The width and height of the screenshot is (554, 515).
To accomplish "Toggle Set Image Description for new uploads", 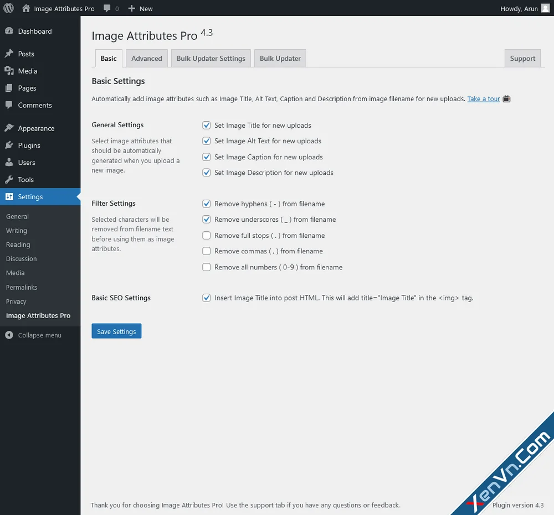I will [206, 173].
